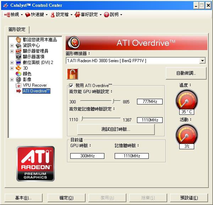Click the GPU clock slider handle
This screenshot has height=205, width=213.
[113, 101]
